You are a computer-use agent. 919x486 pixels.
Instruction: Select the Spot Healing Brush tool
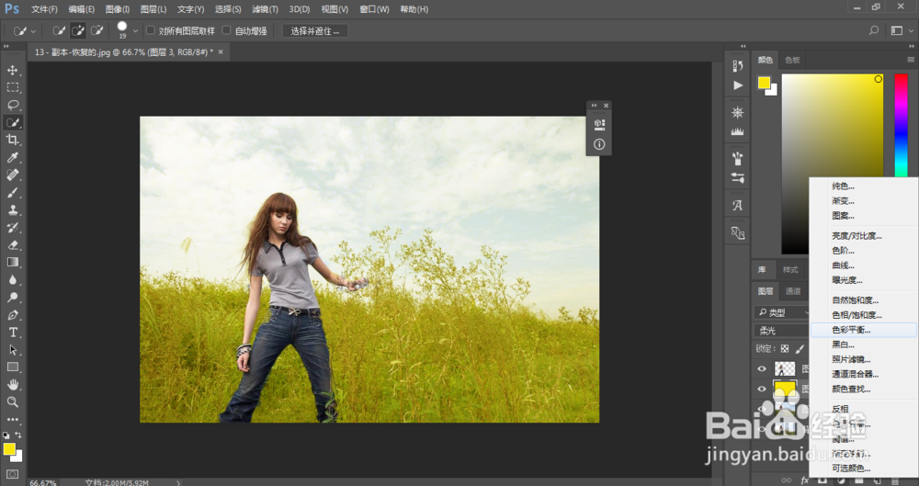12,175
